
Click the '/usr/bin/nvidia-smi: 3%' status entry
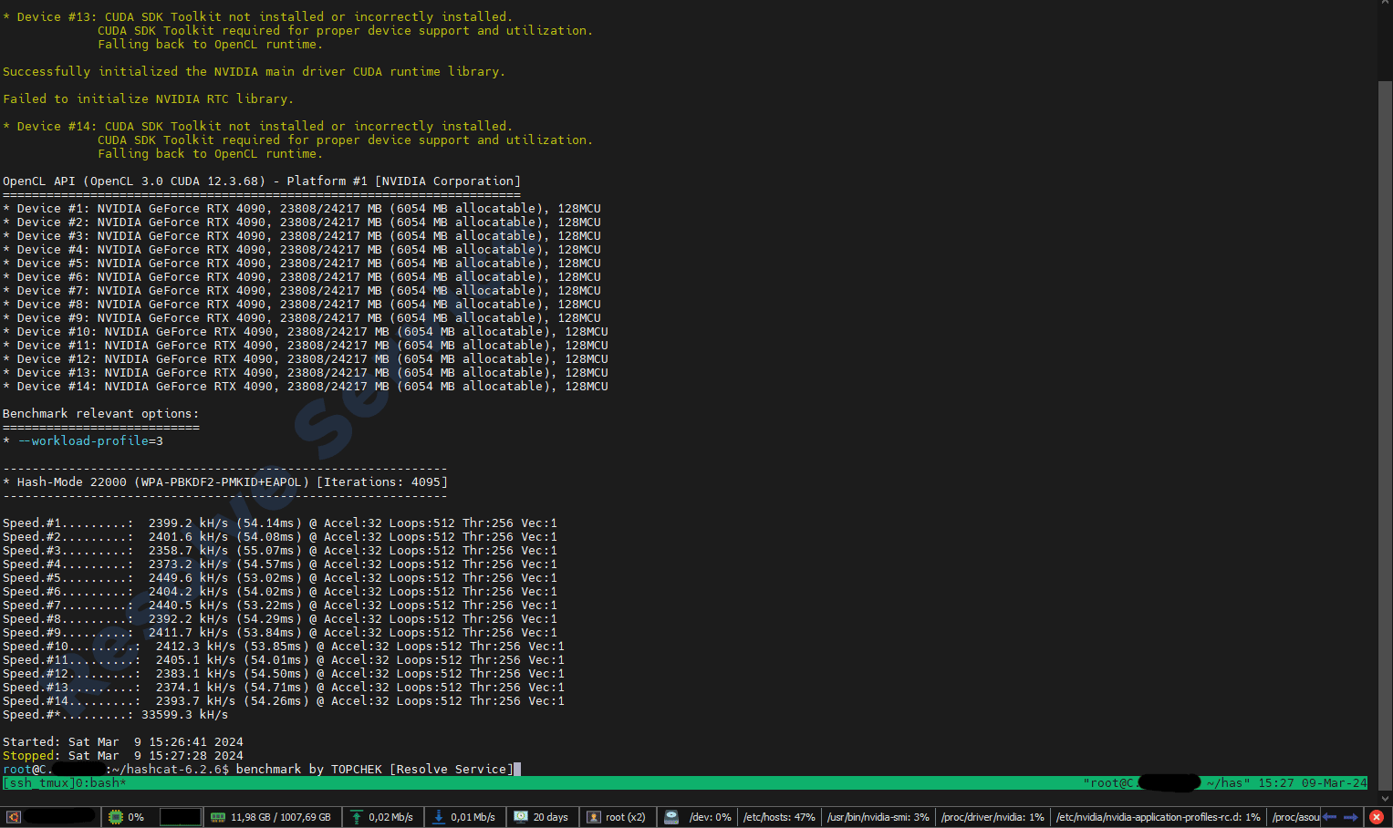click(x=878, y=817)
